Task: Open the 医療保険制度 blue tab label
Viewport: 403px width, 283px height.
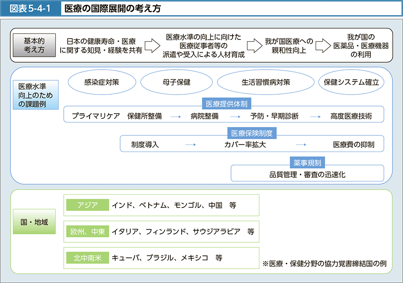Action: tap(252, 133)
